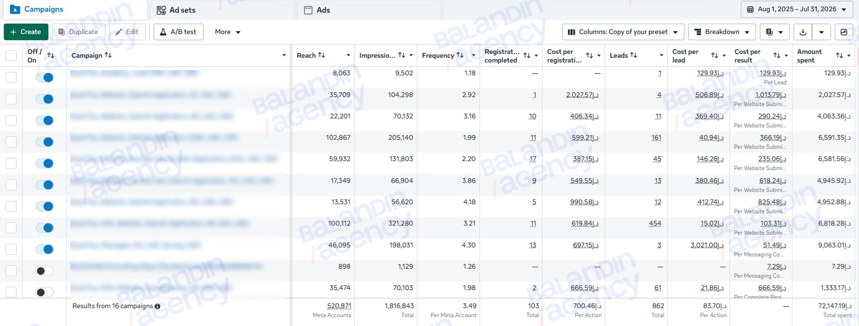Enable the campaign with 898 reach
859x326 pixels.
click(x=45, y=271)
